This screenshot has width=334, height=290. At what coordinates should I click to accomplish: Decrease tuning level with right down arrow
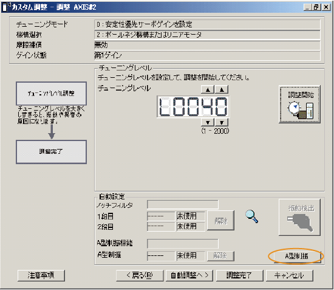pyautogui.click(x=222, y=122)
